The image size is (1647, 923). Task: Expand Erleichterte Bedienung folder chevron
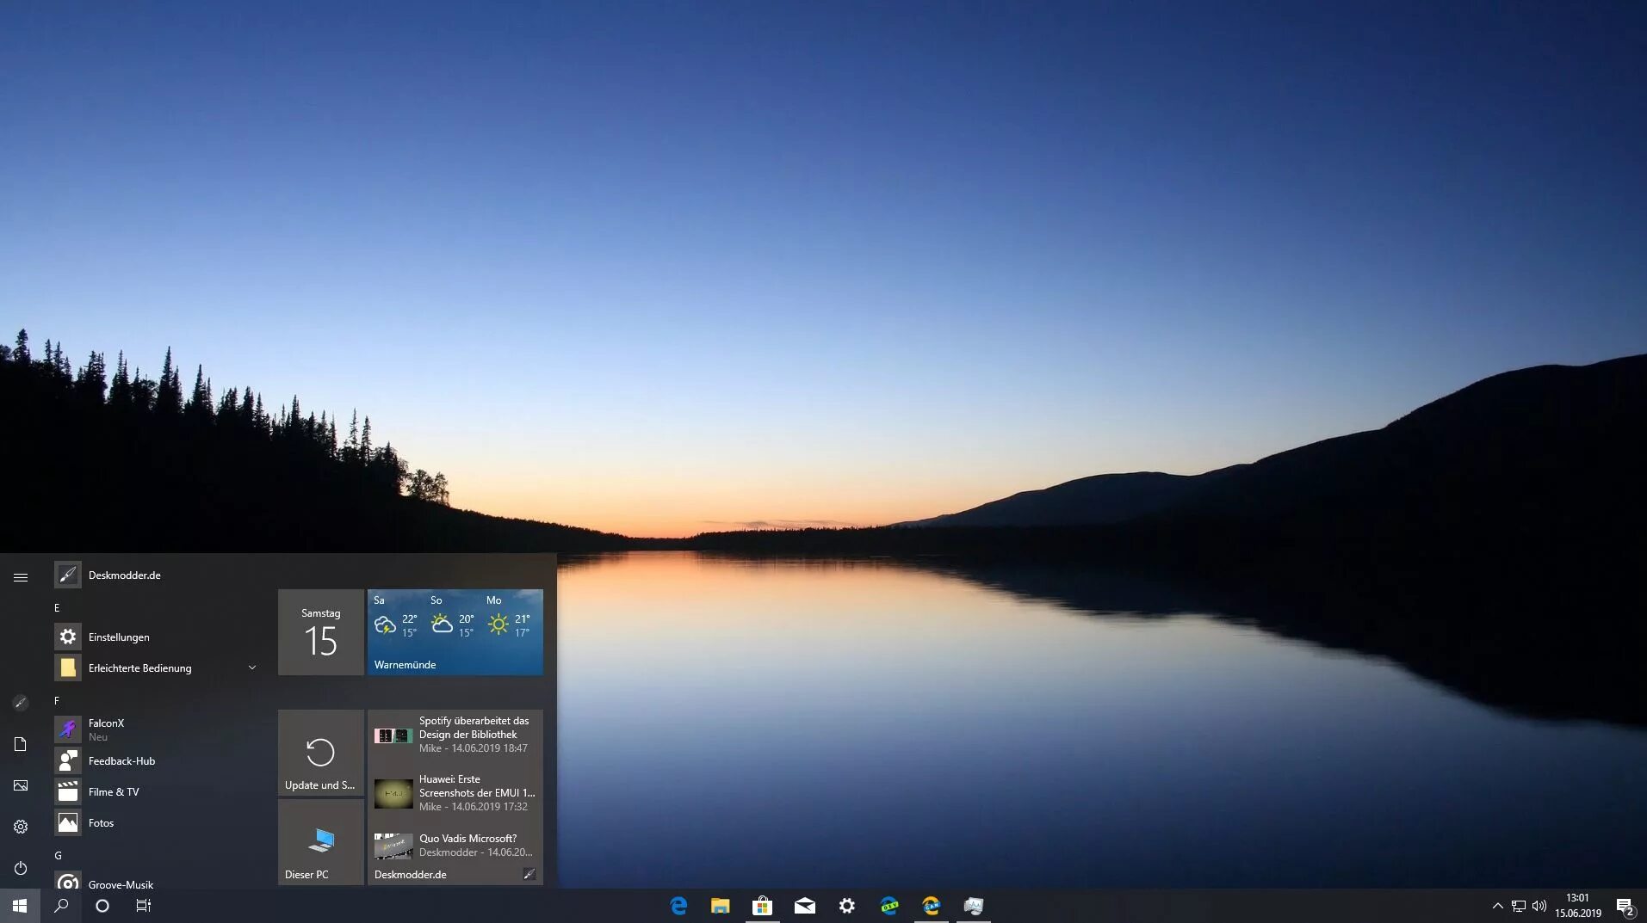[x=252, y=668]
